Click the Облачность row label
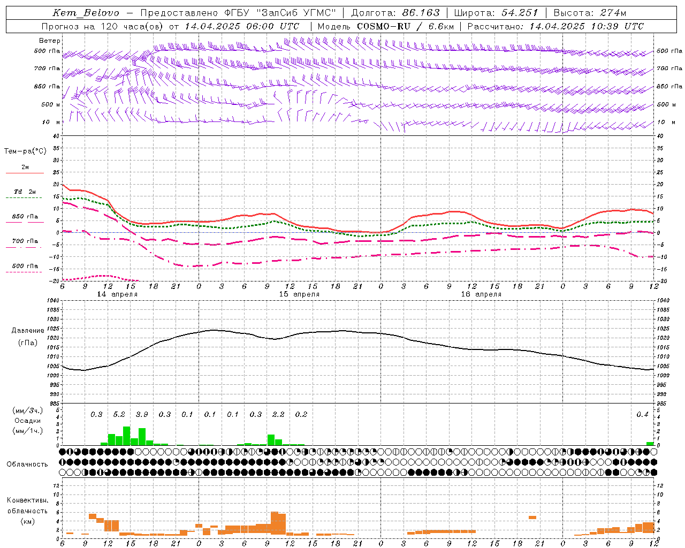Image resolution: width=685 pixels, height=548 pixels. [x=27, y=465]
